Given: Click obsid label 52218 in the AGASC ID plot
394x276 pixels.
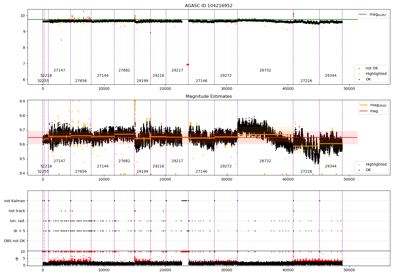Looking at the screenshot, I should click(x=46, y=75).
